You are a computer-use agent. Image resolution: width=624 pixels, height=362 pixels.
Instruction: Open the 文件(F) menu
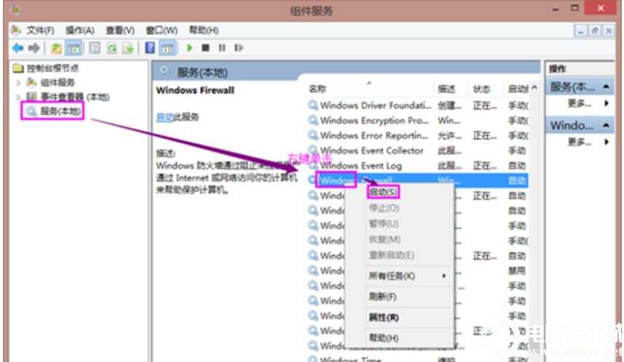click(x=40, y=31)
